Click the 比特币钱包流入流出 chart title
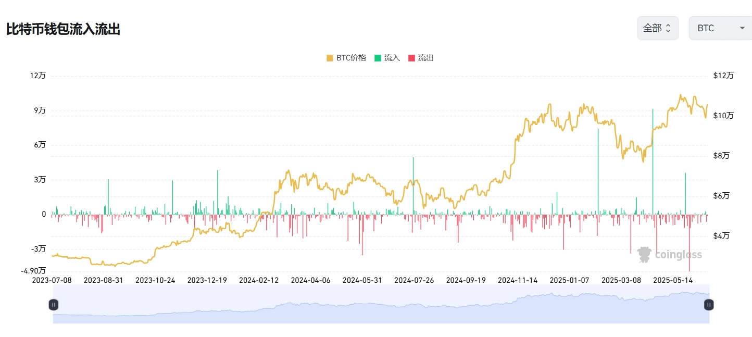The image size is (752, 337). coord(63,29)
